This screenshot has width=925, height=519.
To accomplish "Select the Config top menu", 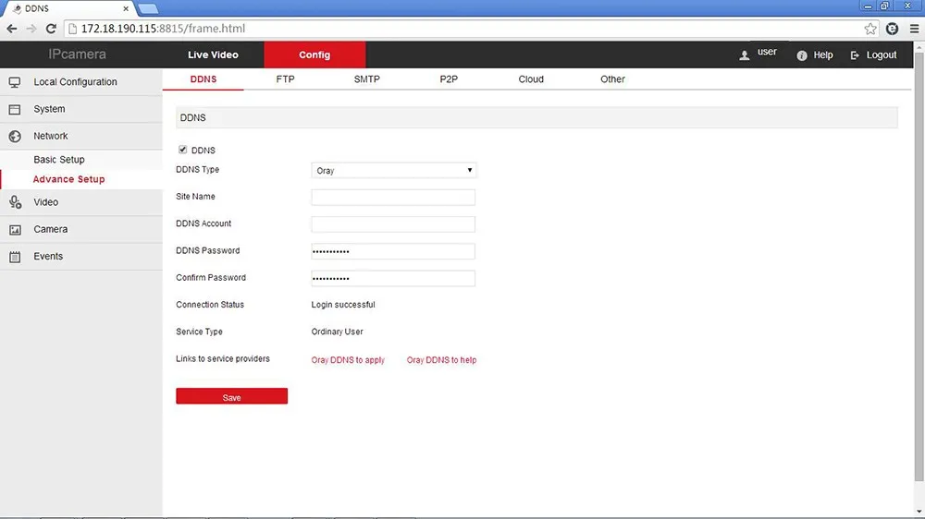I will coord(314,54).
